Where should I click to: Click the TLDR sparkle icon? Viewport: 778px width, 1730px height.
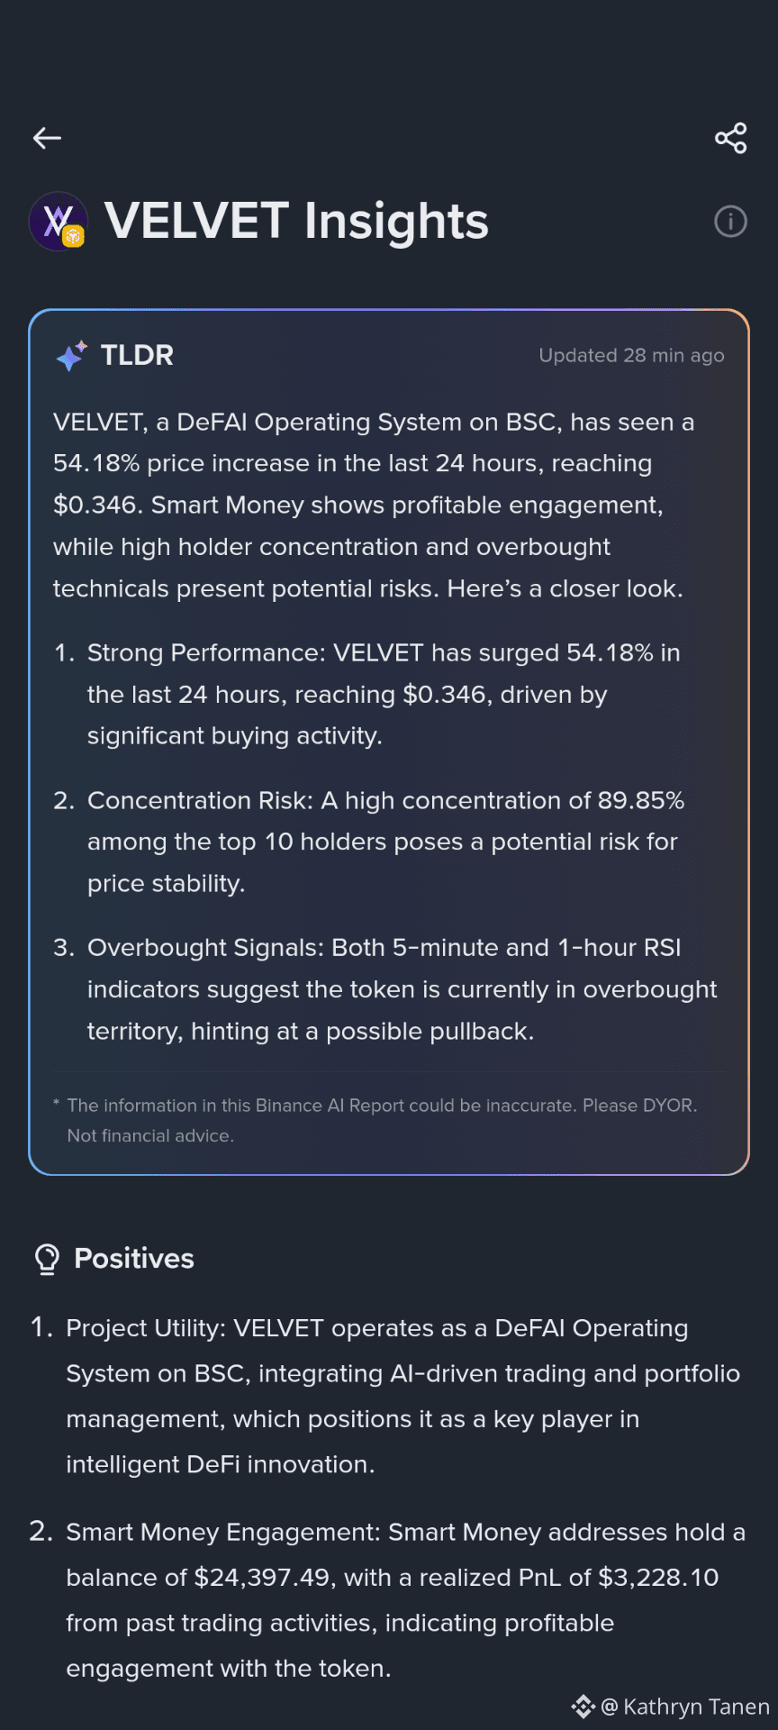pos(72,356)
